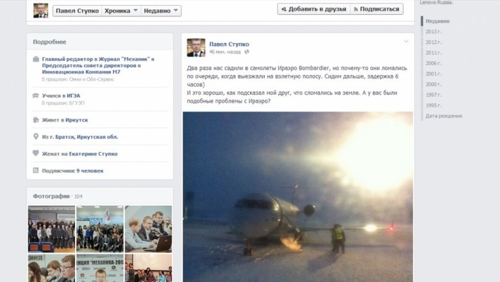Open the airplane photo in the post
The height and width of the screenshot is (282, 500).
(x=298, y=197)
